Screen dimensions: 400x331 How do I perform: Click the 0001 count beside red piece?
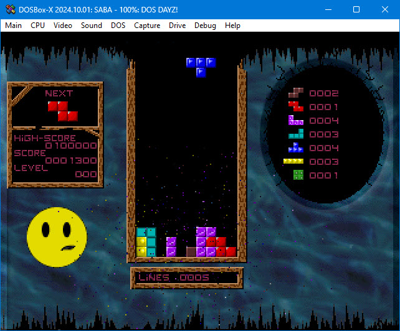(324, 107)
